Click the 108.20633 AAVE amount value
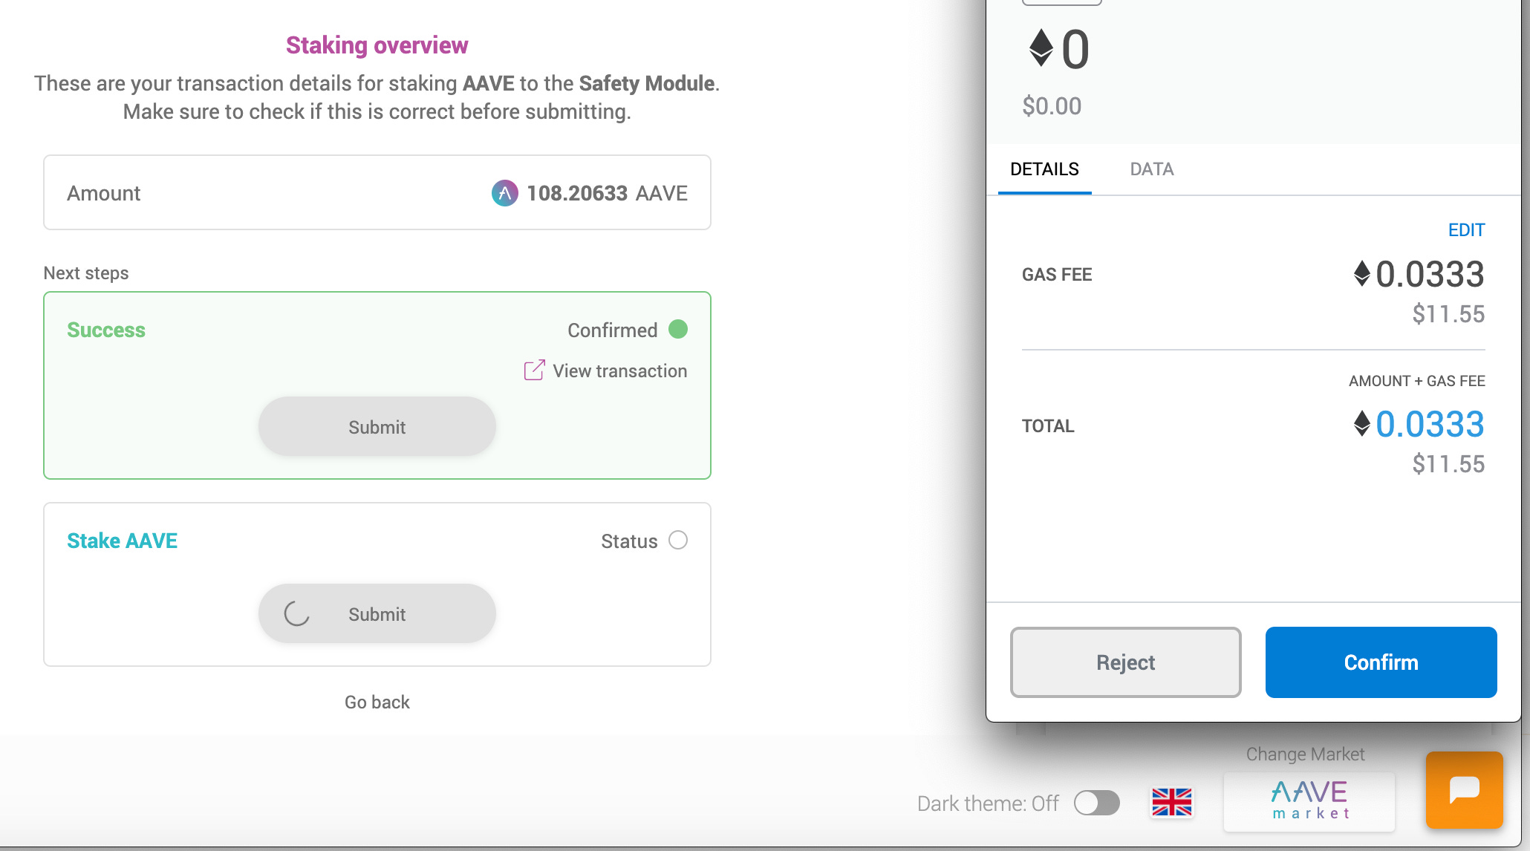The width and height of the screenshot is (1530, 851). coord(607,193)
